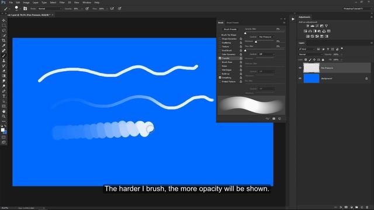374x210 pixels.
Task: Switch to the Brush Presets tab
Action: [x=233, y=23]
